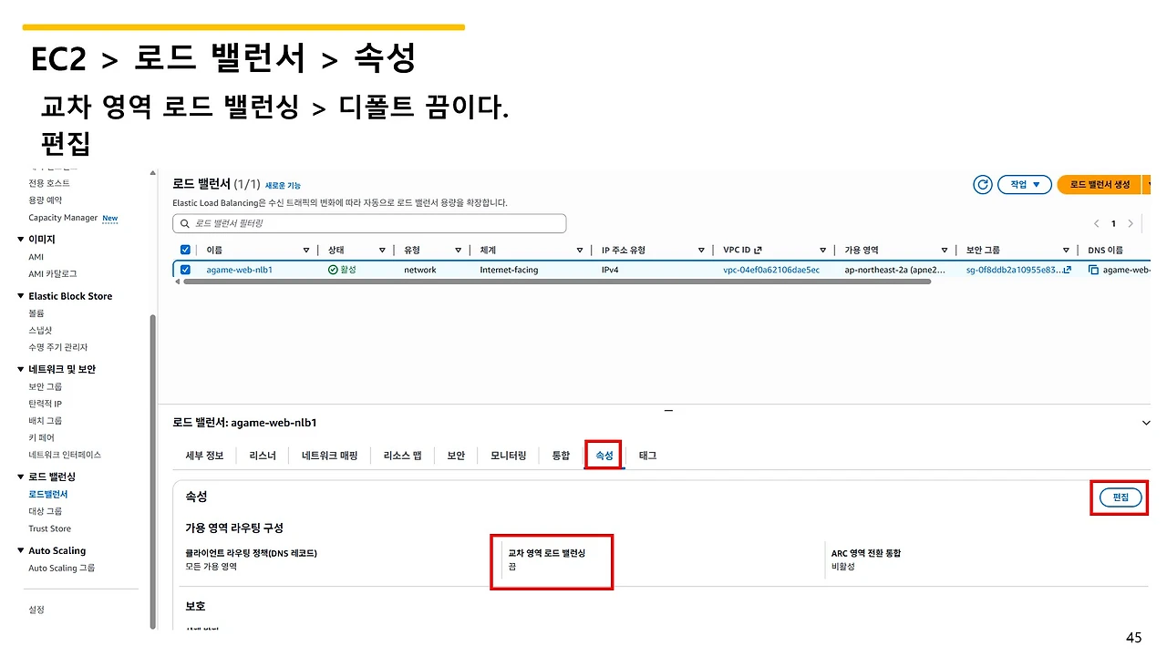Image resolution: width=1167 pixels, height=656 pixels.
Task: Switch to the 모니터링 tab
Action: coord(508,455)
